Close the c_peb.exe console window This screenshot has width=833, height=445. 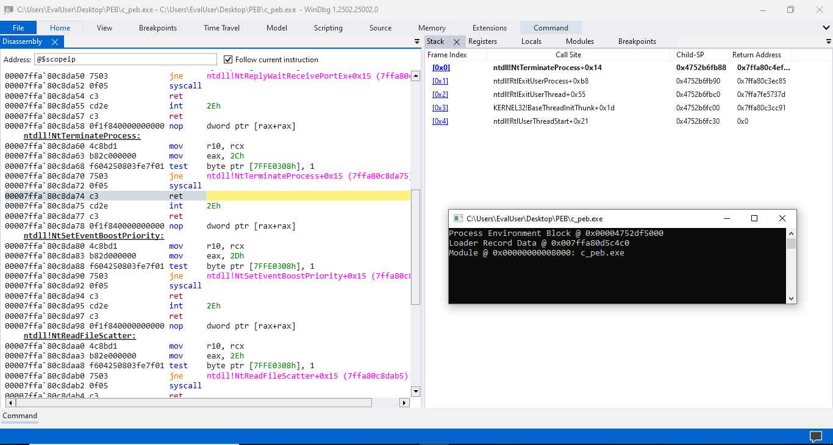[x=782, y=218]
